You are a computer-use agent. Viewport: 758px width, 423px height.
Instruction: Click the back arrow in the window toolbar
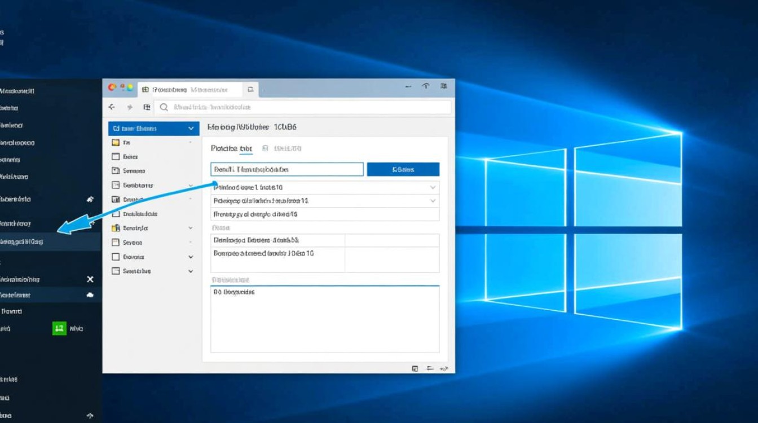[x=112, y=107]
